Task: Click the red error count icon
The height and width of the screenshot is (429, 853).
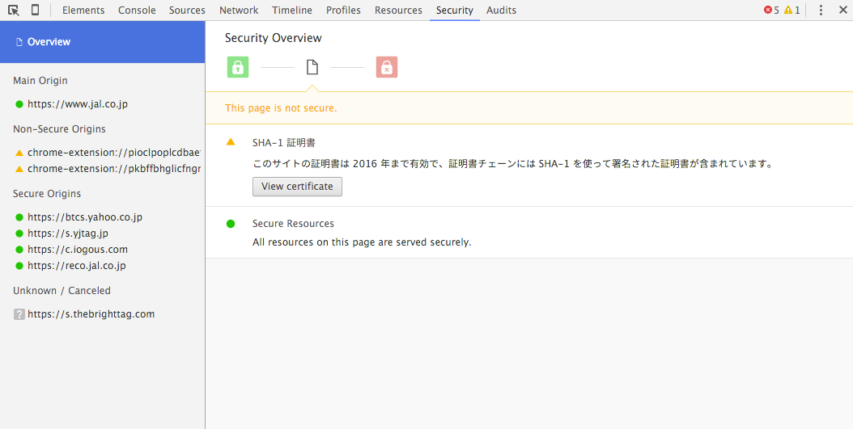Action: (767, 11)
